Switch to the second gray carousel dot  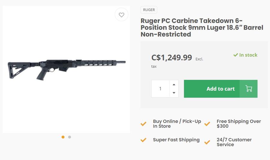pyautogui.click(x=70, y=137)
